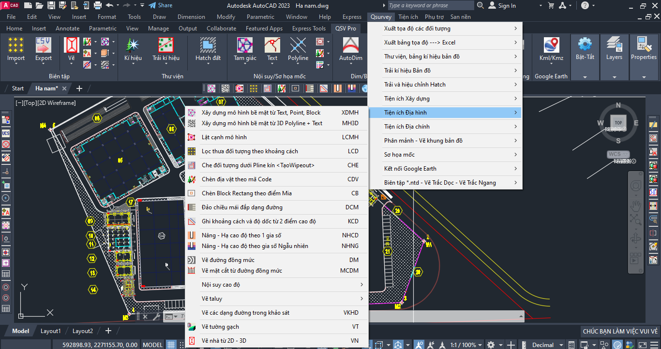Select the Tam giác tool
Screen dimensions: 661x349
click(x=245, y=50)
